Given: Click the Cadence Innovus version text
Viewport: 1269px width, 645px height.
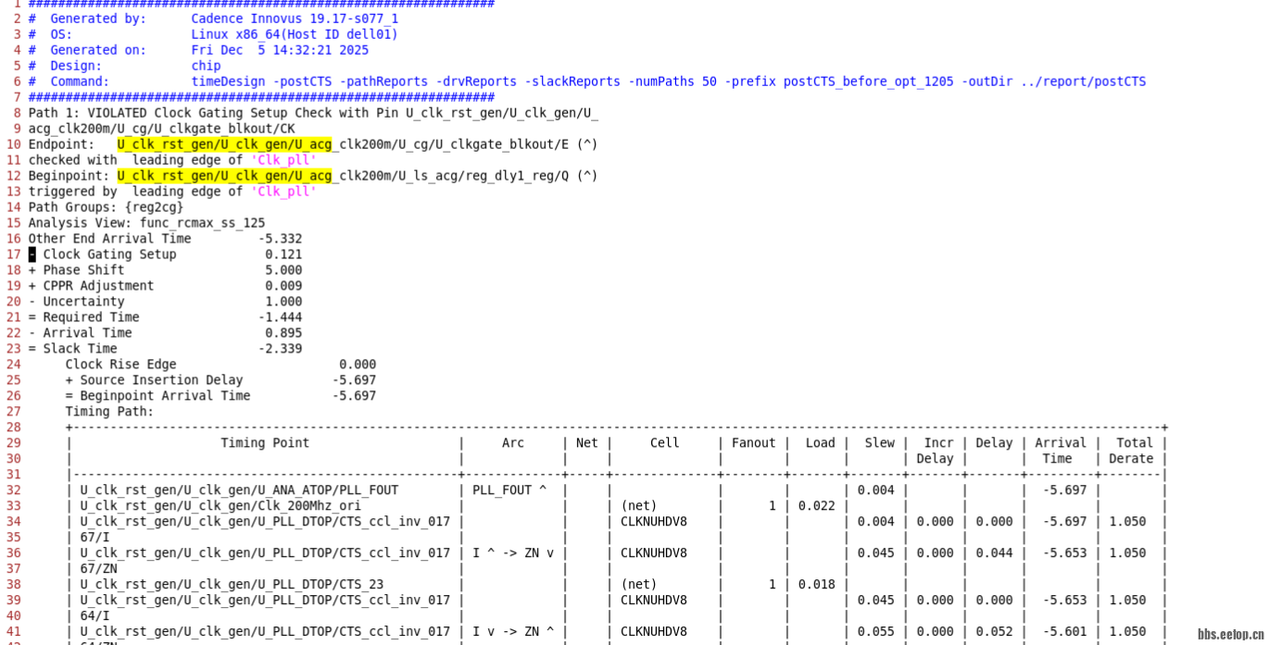Looking at the screenshot, I should [x=293, y=18].
